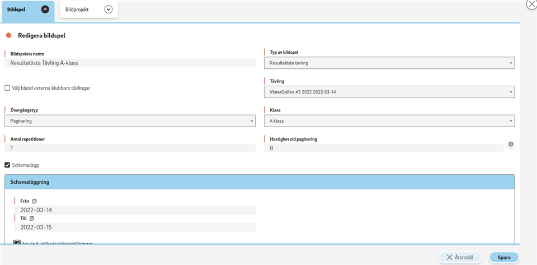Click the Återställ button
The width and height of the screenshot is (537, 265).
460,258
